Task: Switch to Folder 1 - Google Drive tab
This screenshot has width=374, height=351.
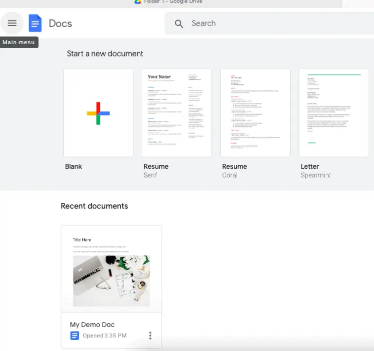Action: pyautogui.click(x=173, y=2)
